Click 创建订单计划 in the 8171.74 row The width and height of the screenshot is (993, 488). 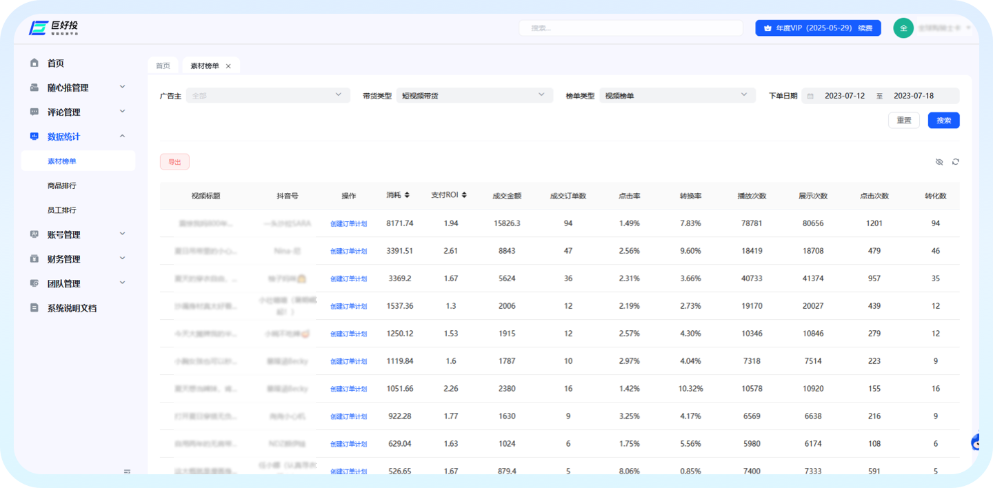click(348, 224)
